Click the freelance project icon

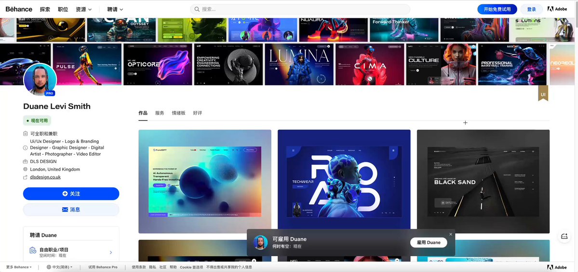pyautogui.click(x=33, y=250)
